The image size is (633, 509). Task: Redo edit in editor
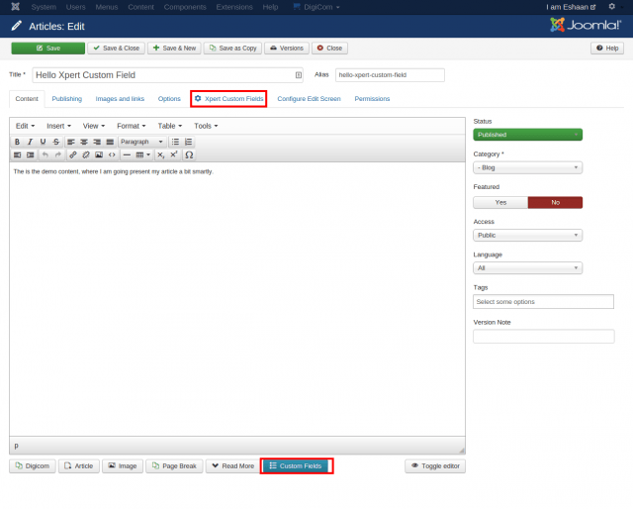[x=58, y=154]
